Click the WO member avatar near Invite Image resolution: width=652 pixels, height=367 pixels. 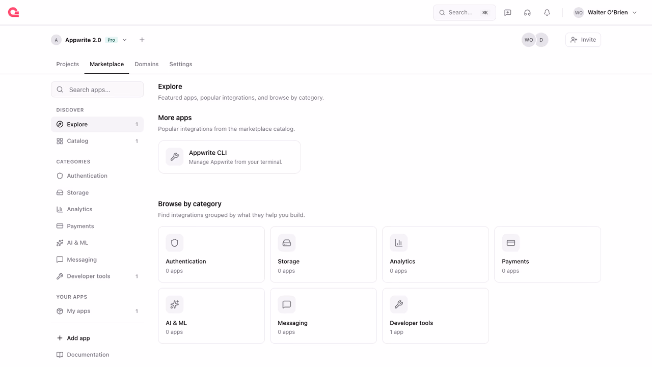coord(529,40)
